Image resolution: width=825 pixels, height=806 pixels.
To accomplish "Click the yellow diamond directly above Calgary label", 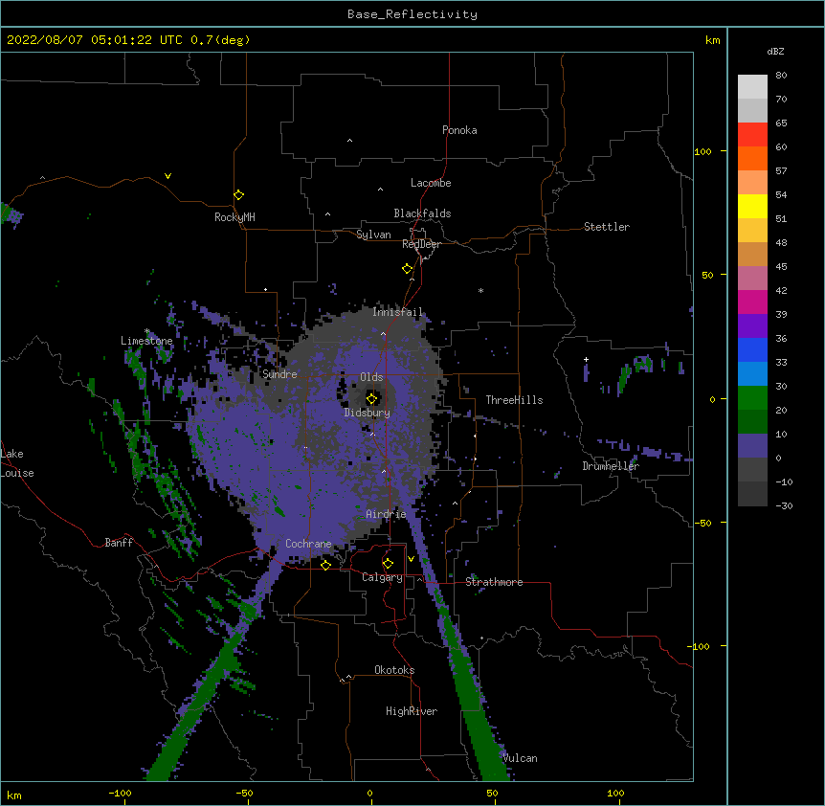I will [x=388, y=564].
